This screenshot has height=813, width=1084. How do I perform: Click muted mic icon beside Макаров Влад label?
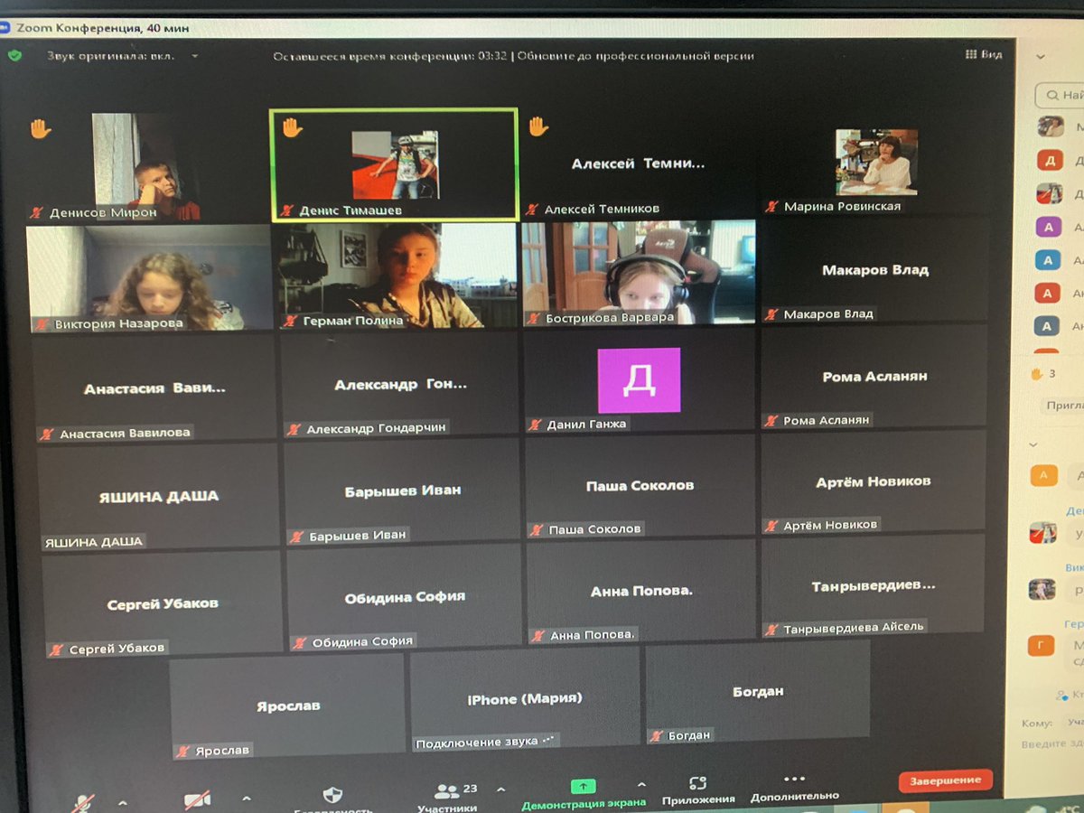[771, 314]
